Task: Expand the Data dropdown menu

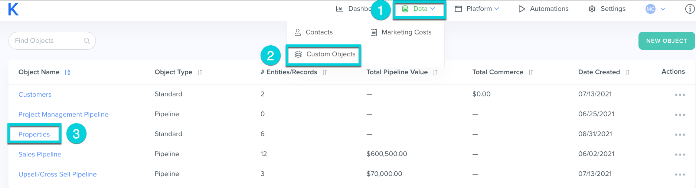Action: point(419,9)
